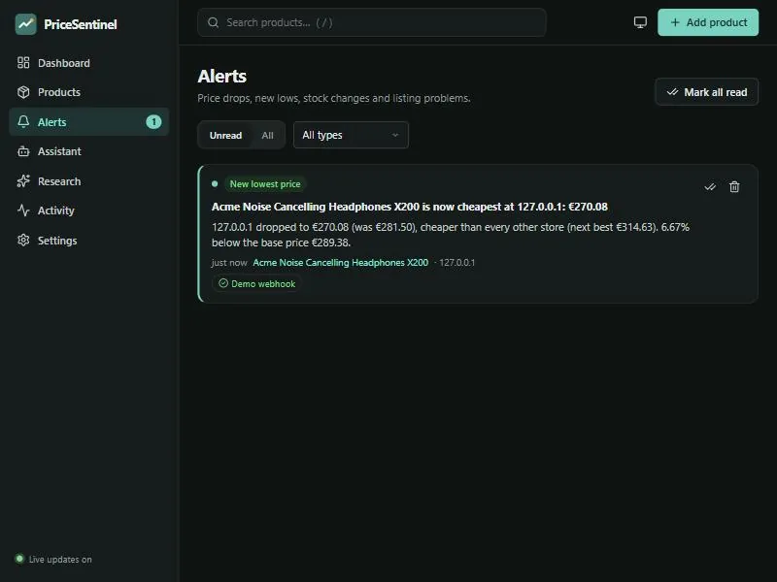777x582 pixels.
Task: Expand the All types dropdown
Action: point(351,135)
